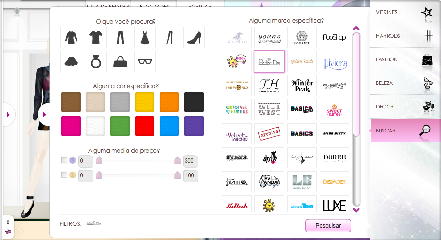Expand the inner left side arrow
The height and width of the screenshot is (240, 441).
coord(44,115)
